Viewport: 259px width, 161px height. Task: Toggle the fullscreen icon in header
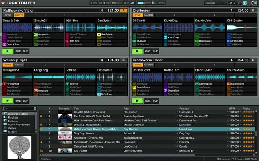pyautogui.click(x=245, y=3)
